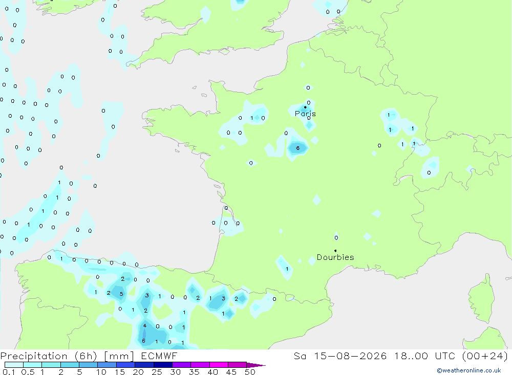Click the legend tick label '10'
The width and height of the screenshot is (512, 375).
[101, 372]
